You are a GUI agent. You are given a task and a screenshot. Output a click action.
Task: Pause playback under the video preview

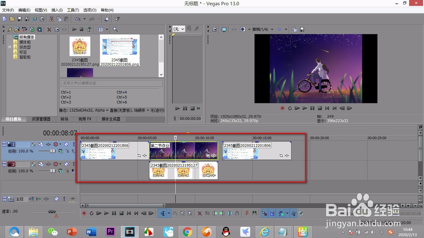pyautogui.click(x=312, y=108)
